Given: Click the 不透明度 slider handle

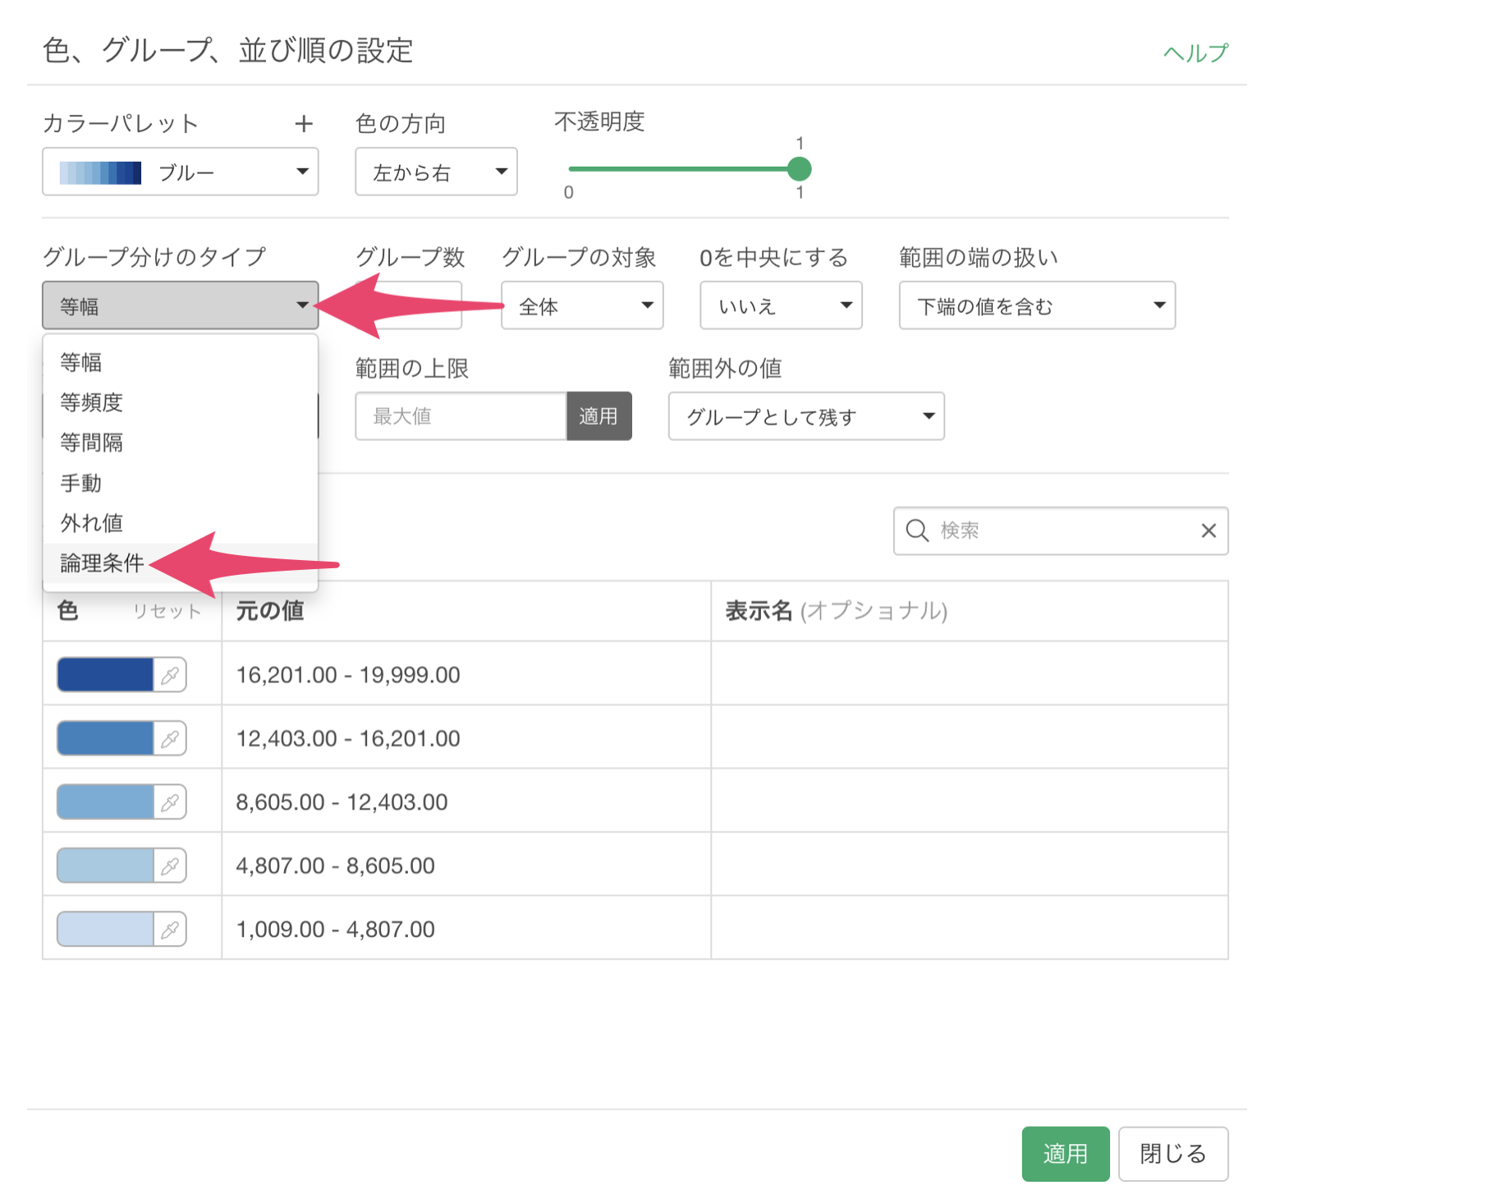Looking at the screenshot, I should pos(799,169).
